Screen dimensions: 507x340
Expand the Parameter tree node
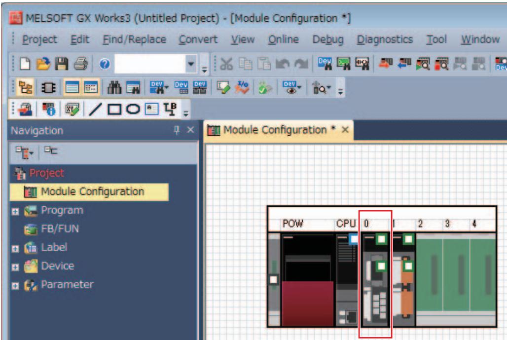[x=15, y=286]
